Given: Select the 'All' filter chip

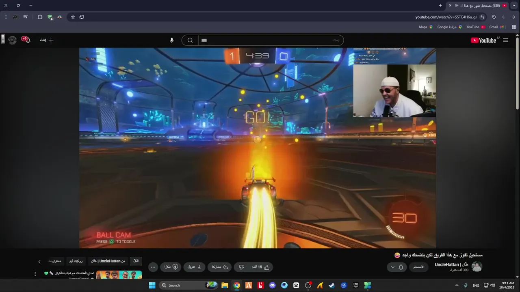Looking at the screenshot, I should [x=136, y=261].
